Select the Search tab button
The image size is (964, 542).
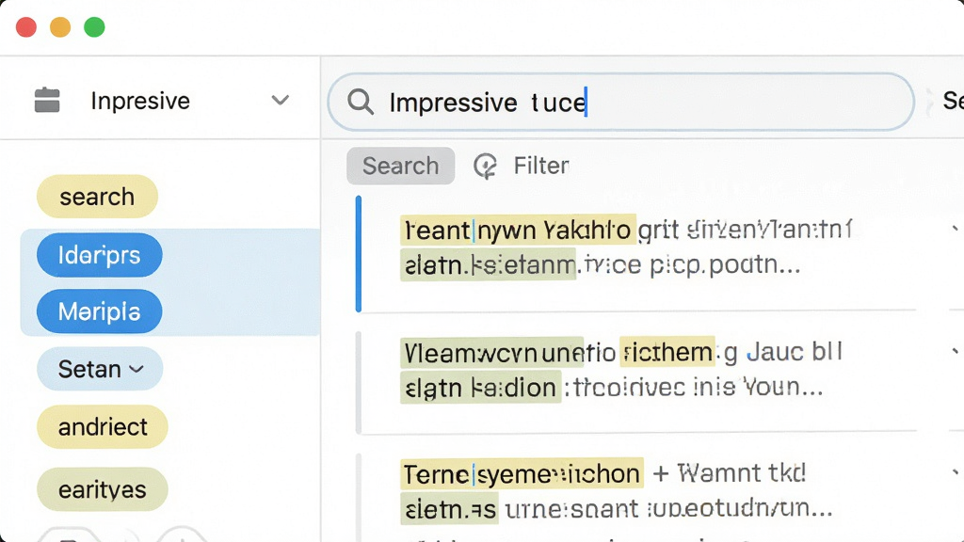[401, 166]
